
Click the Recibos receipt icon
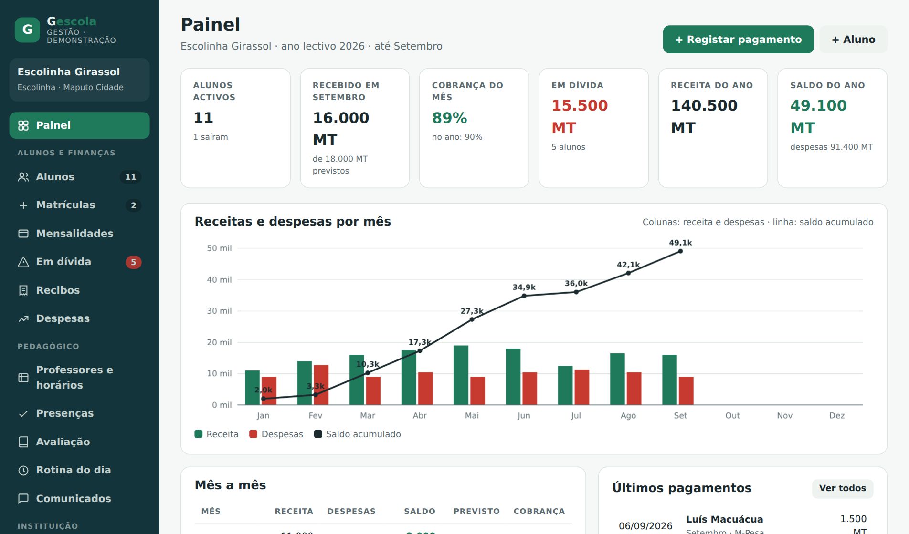[23, 290]
